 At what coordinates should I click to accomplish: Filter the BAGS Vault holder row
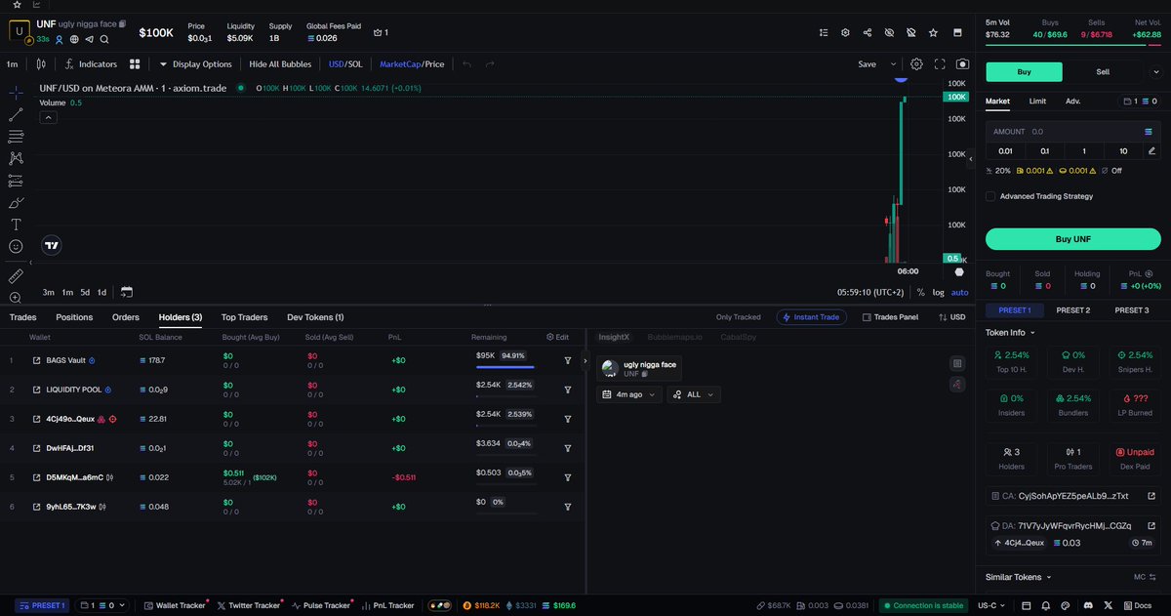[x=568, y=360]
